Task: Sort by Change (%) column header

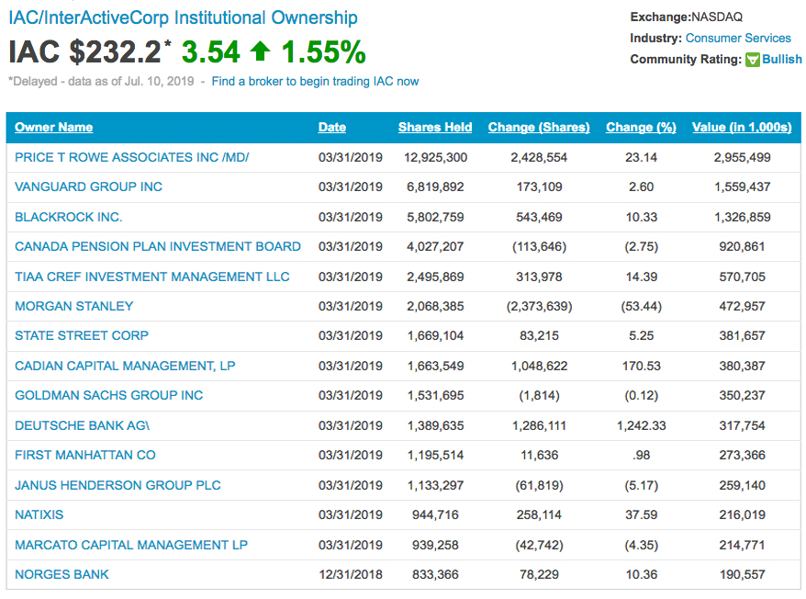Action: pos(641,127)
